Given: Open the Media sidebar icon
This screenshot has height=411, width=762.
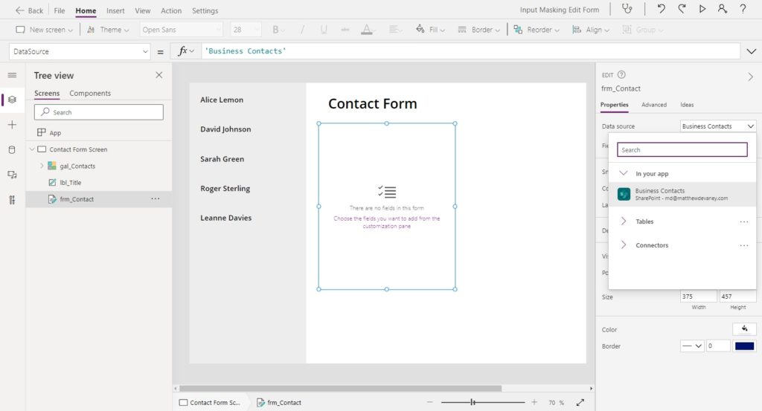Looking at the screenshot, I should click(12, 175).
